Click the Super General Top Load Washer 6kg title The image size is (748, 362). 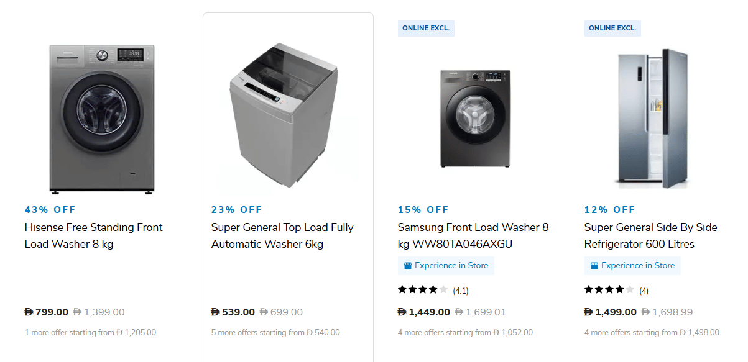pyautogui.click(x=282, y=235)
